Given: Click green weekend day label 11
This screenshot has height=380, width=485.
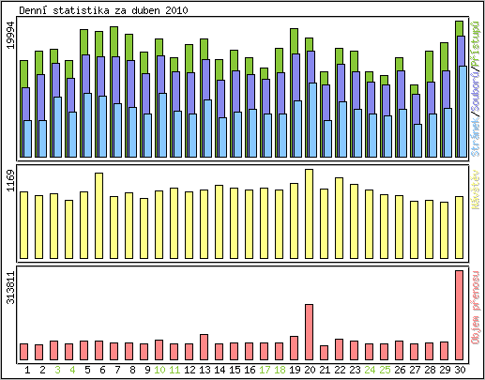Looking at the screenshot, I should [174, 370].
